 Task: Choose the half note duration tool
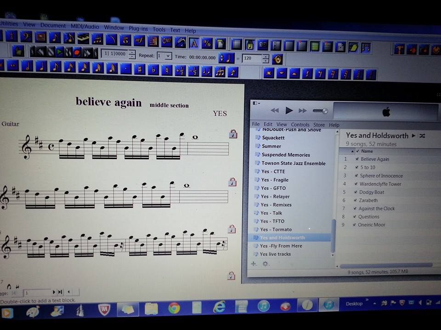coord(27,66)
